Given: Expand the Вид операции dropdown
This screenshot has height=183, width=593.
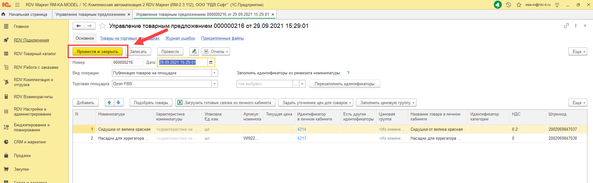Looking at the screenshot, I should (x=215, y=73).
